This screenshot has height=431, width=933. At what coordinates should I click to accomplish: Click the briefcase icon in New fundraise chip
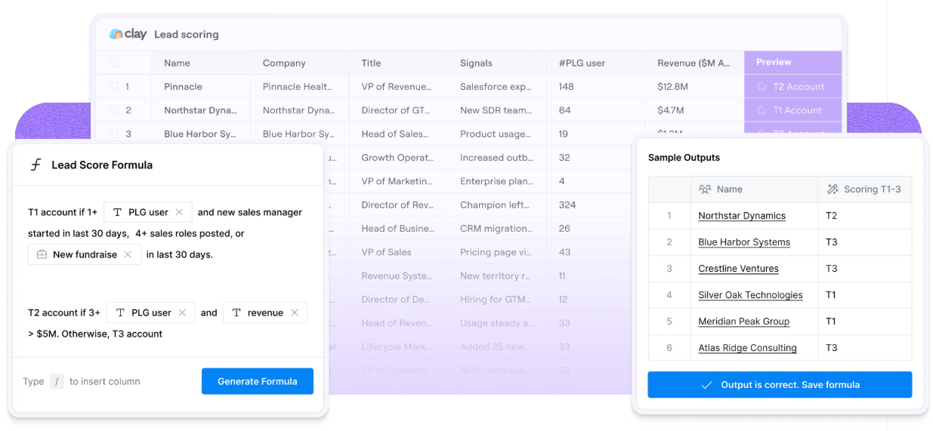click(x=42, y=254)
